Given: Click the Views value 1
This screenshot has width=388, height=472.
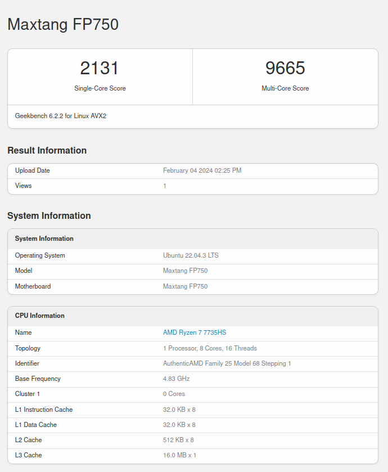Looking at the screenshot, I should (165, 186).
